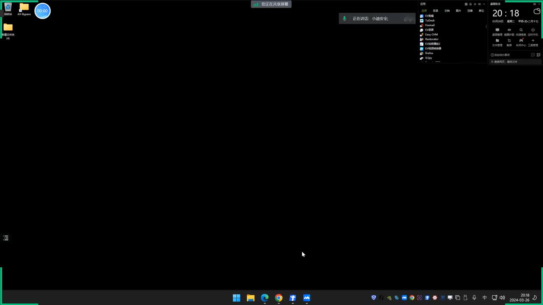543x305 pixels.
Task: Click the blue 00:00 recording timer
Action: tap(42, 11)
